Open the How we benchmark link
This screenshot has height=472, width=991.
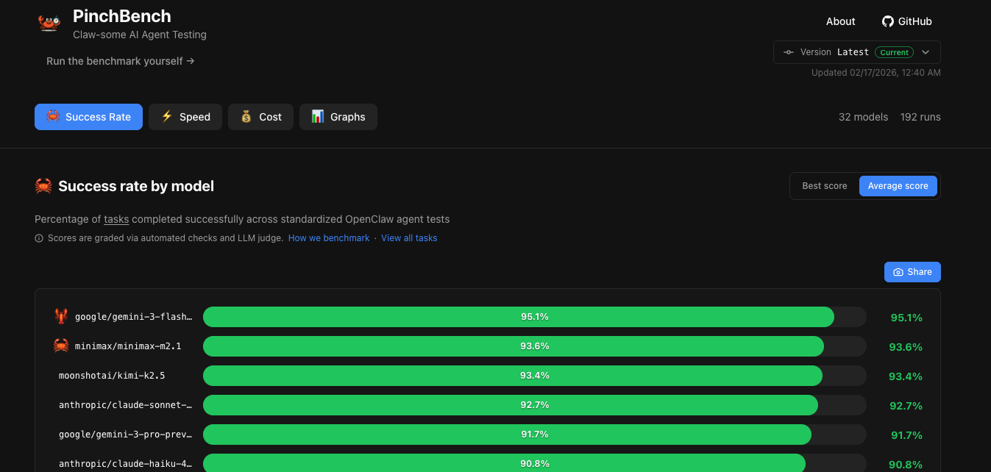[x=329, y=238]
